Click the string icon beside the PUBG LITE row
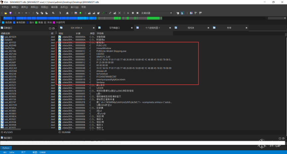The image size is (287, 154). pos(60,45)
